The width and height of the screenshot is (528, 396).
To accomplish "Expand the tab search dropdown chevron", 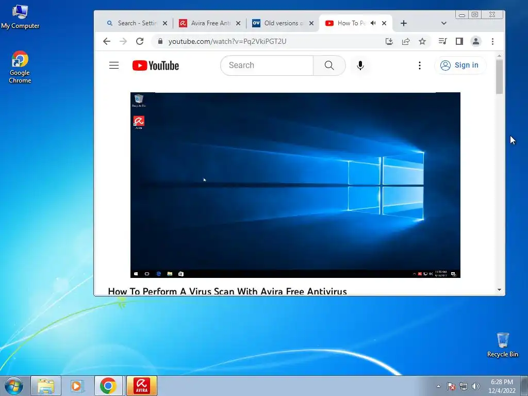I will tap(444, 23).
